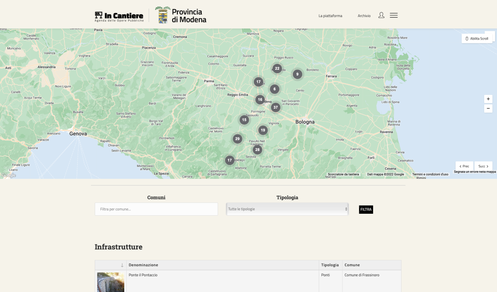Click the Infrastrutture heading

[118, 247]
